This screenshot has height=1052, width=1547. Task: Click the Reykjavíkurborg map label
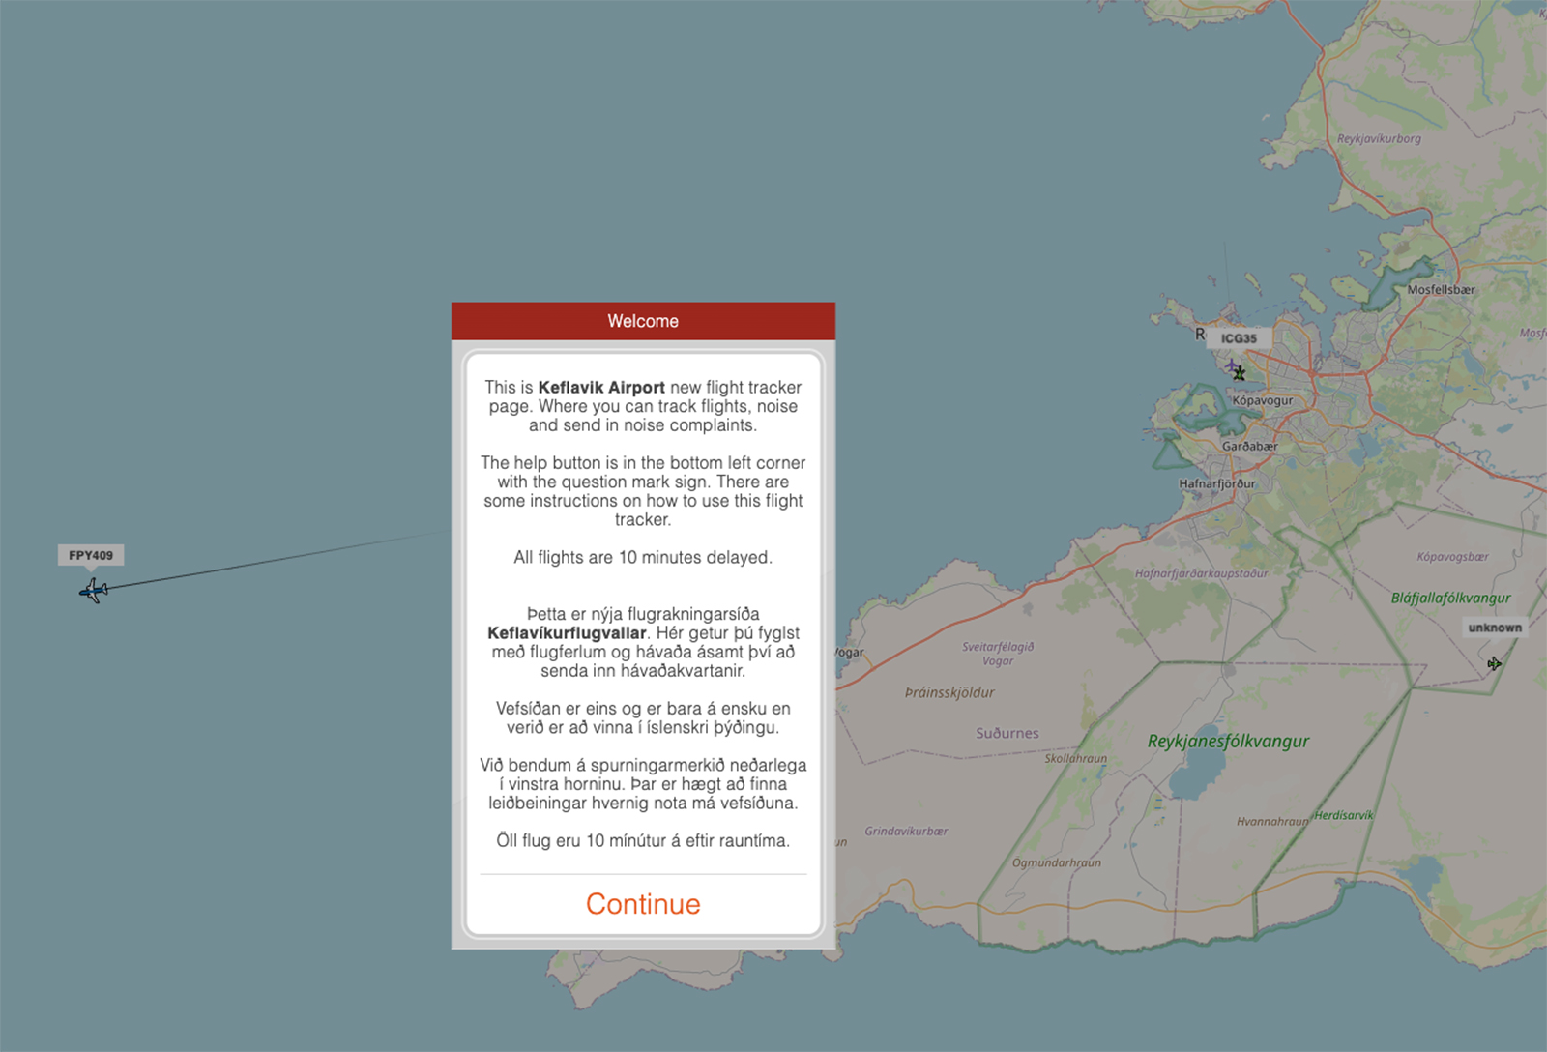tap(1379, 139)
